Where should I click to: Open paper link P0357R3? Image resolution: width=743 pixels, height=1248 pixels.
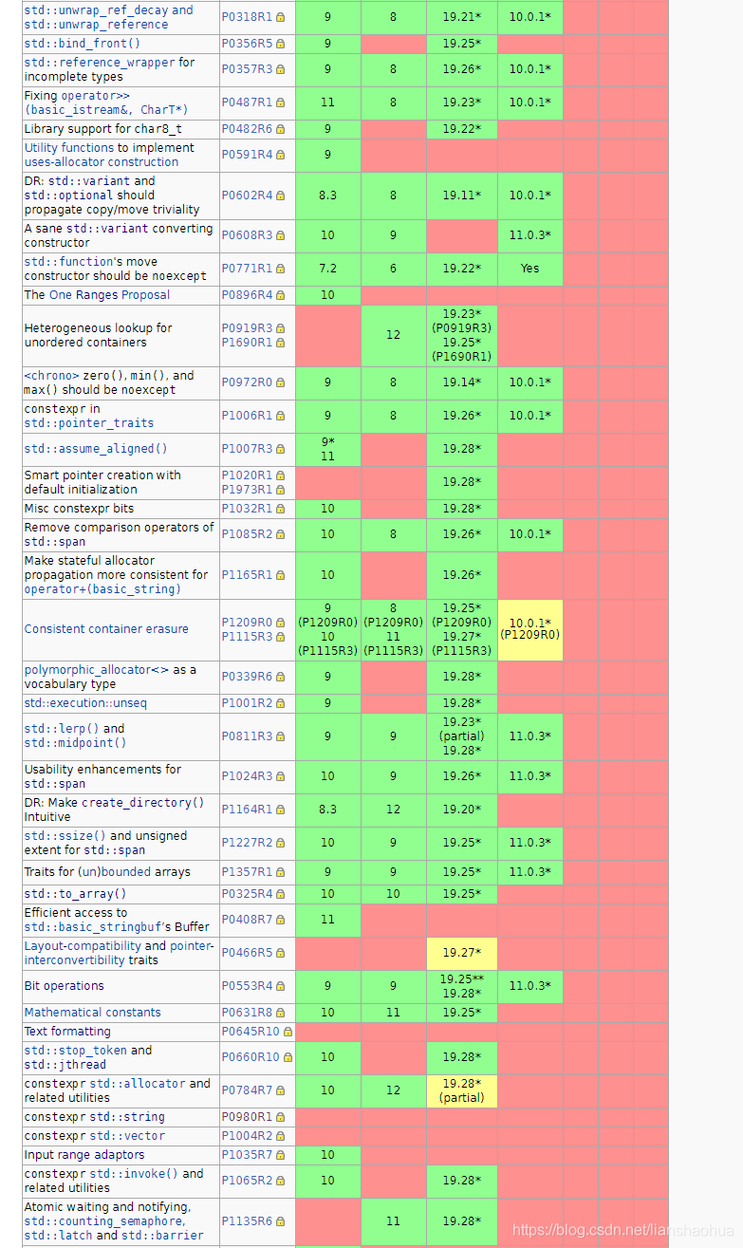pyautogui.click(x=247, y=69)
